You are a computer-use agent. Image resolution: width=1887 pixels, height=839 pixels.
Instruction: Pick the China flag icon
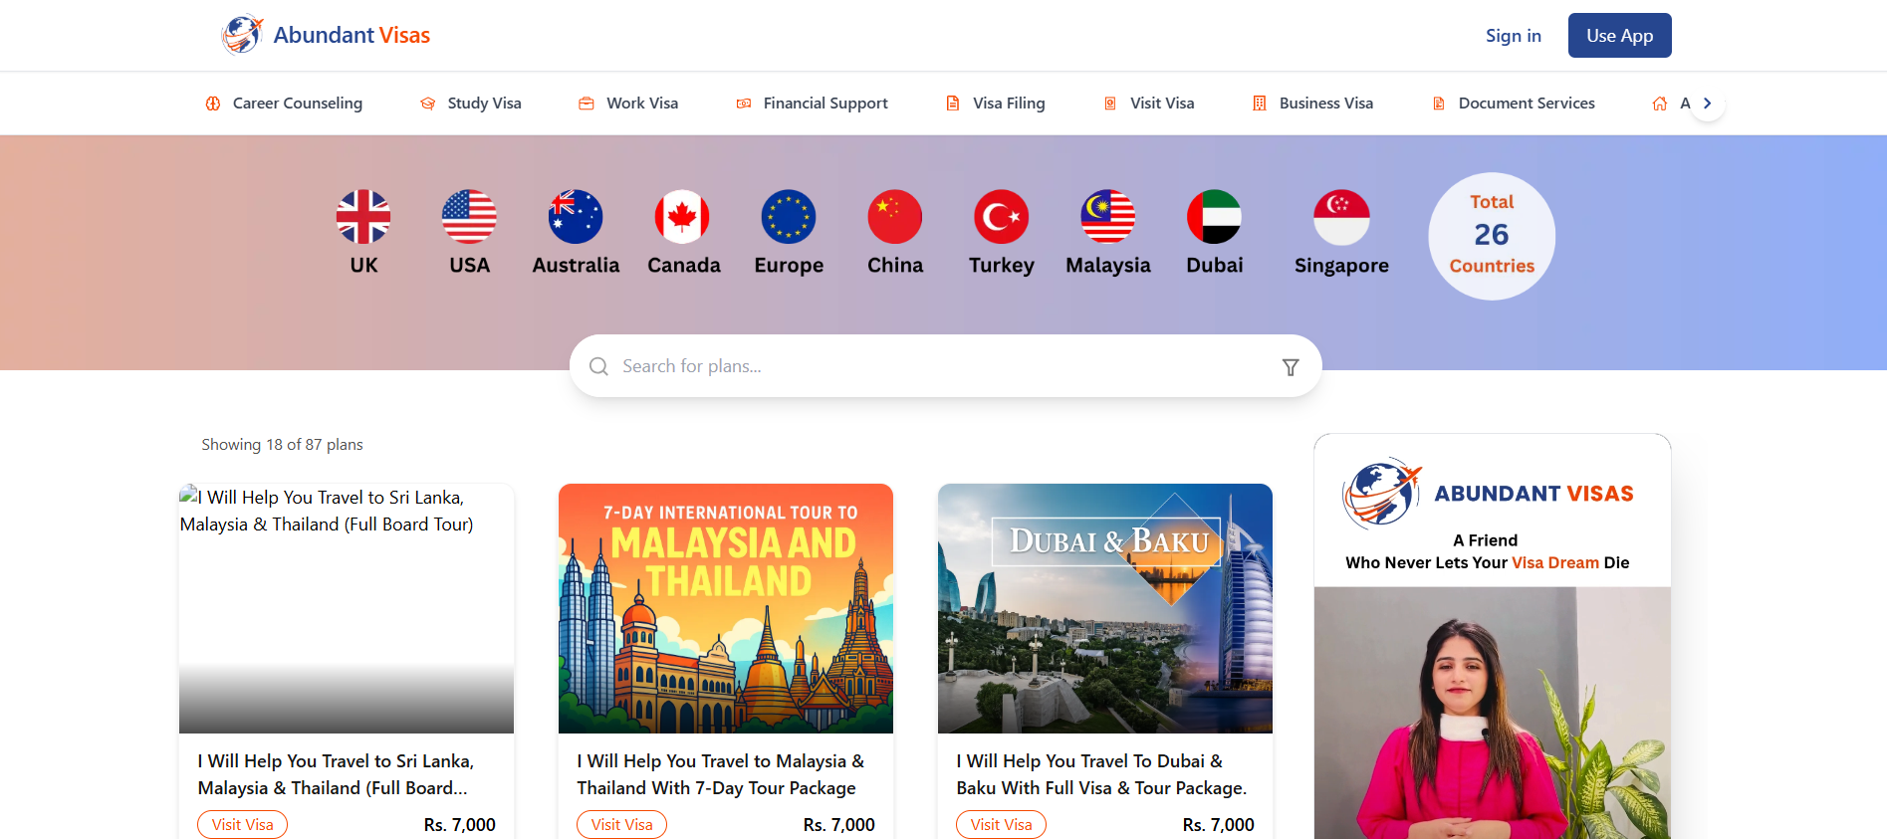click(895, 217)
